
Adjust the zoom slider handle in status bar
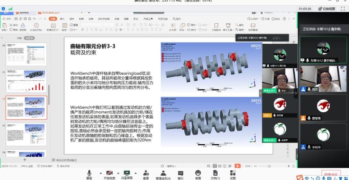point(270,166)
